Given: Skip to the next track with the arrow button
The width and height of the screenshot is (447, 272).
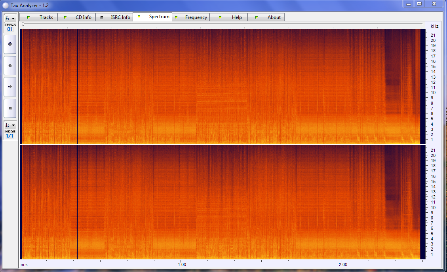Looking at the screenshot, I should tap(10, 87).
